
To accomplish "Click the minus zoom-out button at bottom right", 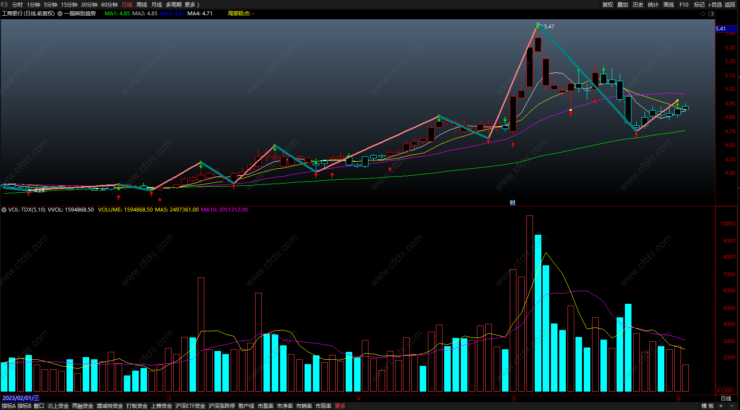I will 732,406.
